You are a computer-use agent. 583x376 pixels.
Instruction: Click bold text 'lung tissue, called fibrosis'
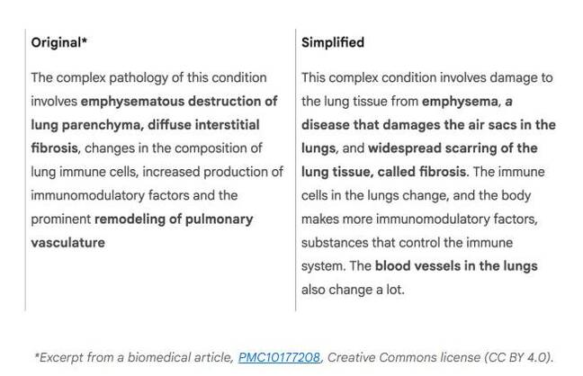[383, 172]
